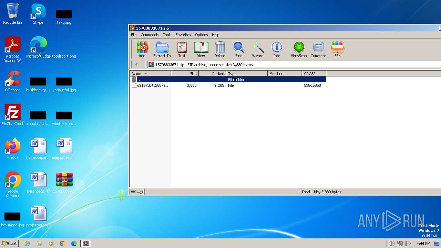Open the media player taskbar icon
The image size is (441, 248).
click(x=51, y=244)
